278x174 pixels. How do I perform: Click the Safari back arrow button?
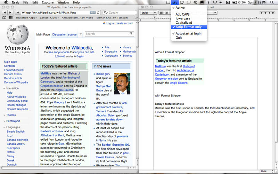(5, 13)
